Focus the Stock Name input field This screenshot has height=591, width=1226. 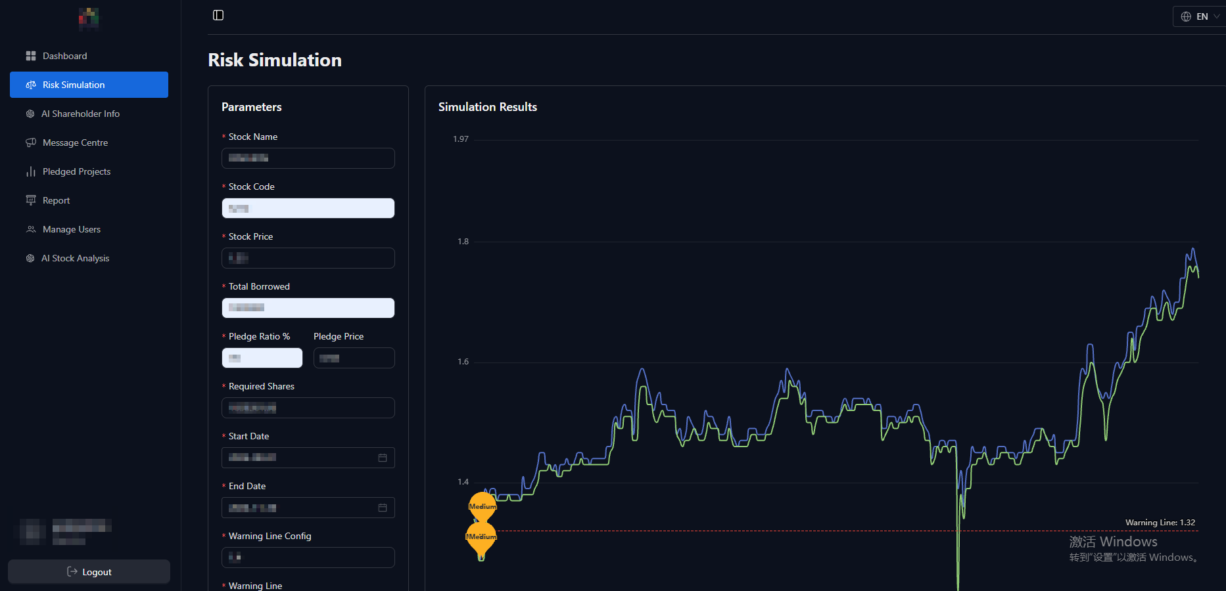pos(308,158)
